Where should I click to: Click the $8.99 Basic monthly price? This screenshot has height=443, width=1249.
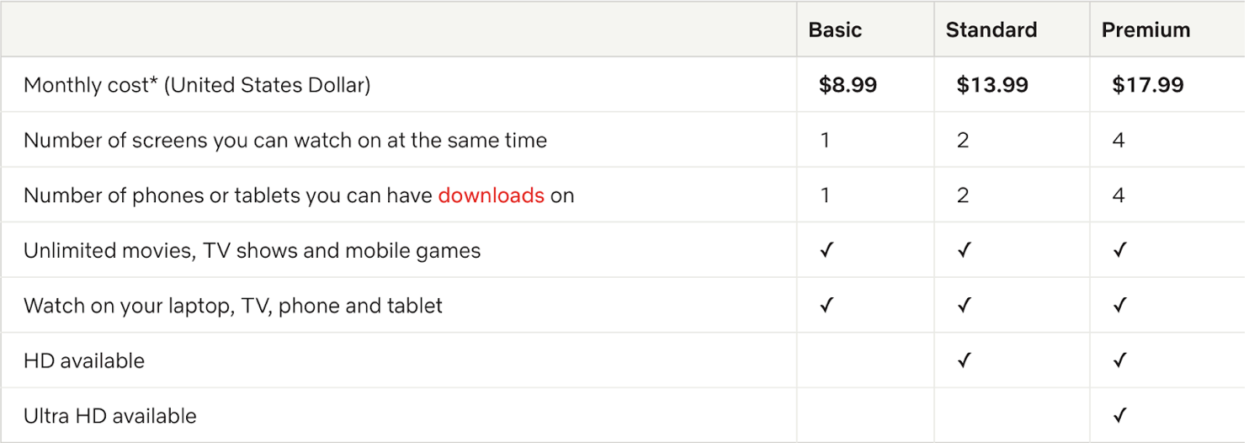coord(848,85)
